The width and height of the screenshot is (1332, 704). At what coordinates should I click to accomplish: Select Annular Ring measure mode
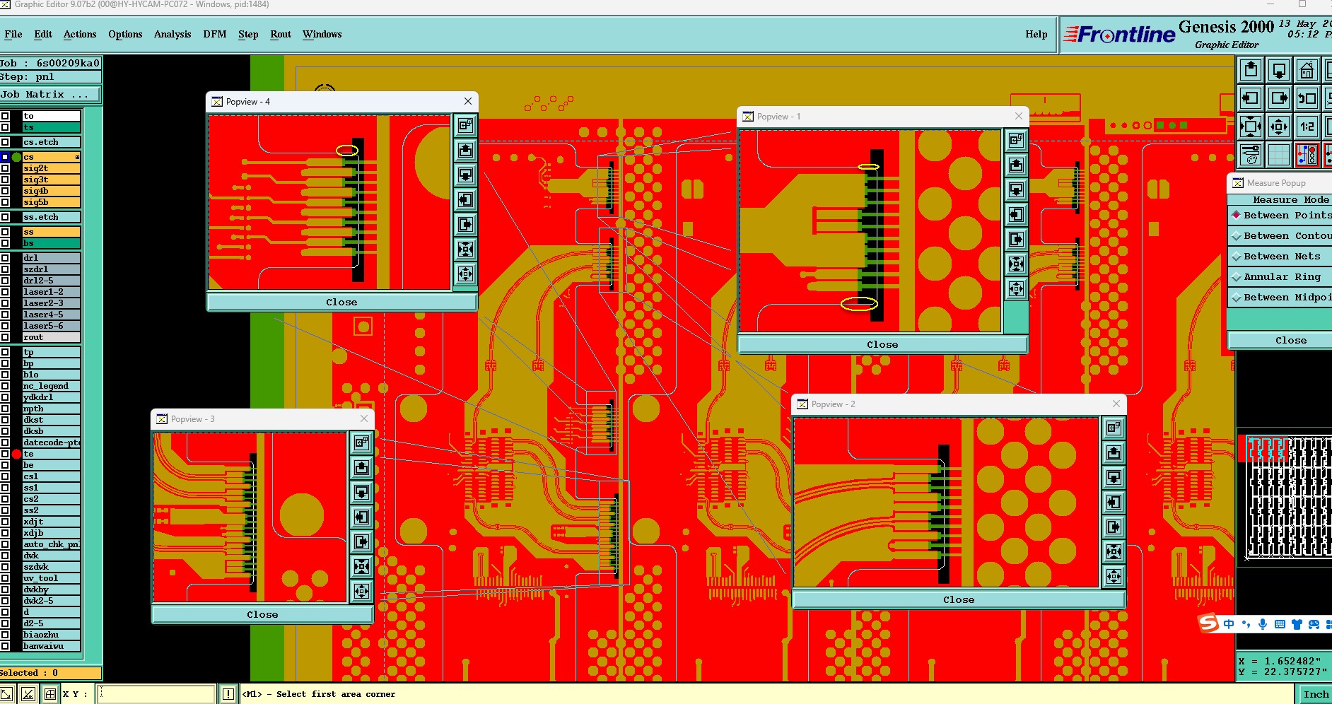click(x=1280, y=277)
